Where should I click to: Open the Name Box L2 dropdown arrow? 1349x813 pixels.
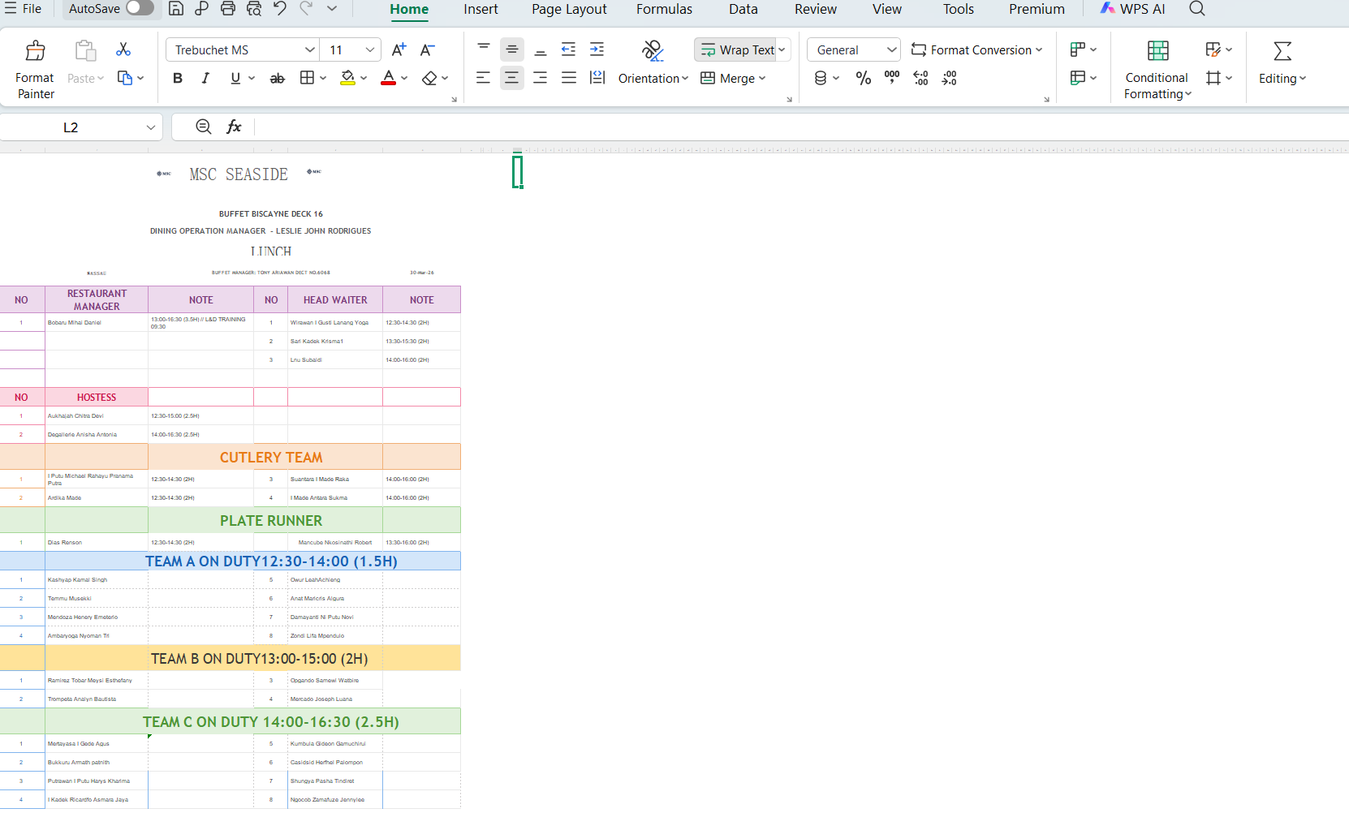coord(150,127)
